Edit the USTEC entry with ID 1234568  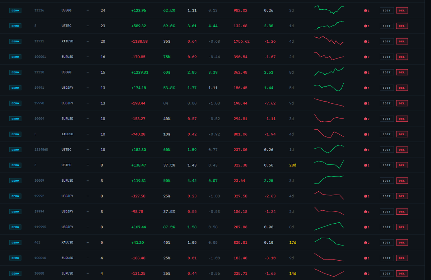click(x=387, y=149)
